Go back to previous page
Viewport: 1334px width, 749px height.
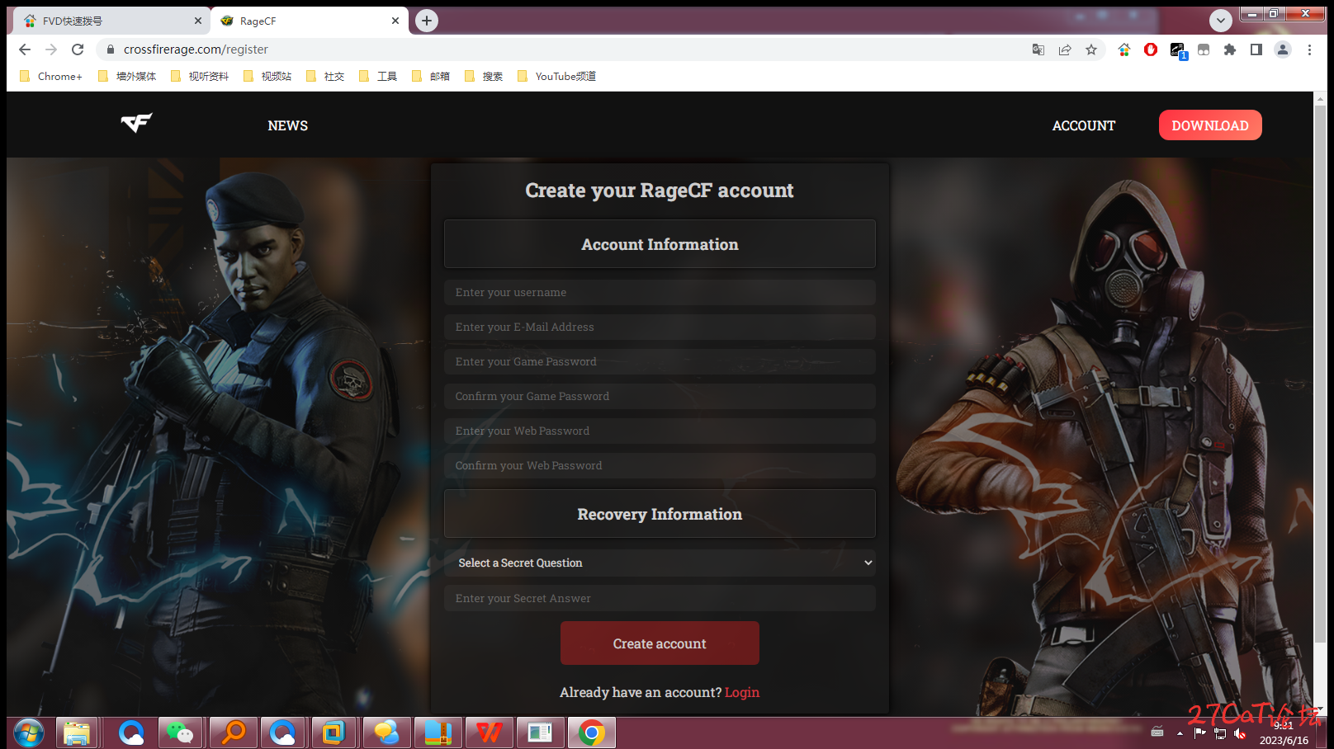25,49
